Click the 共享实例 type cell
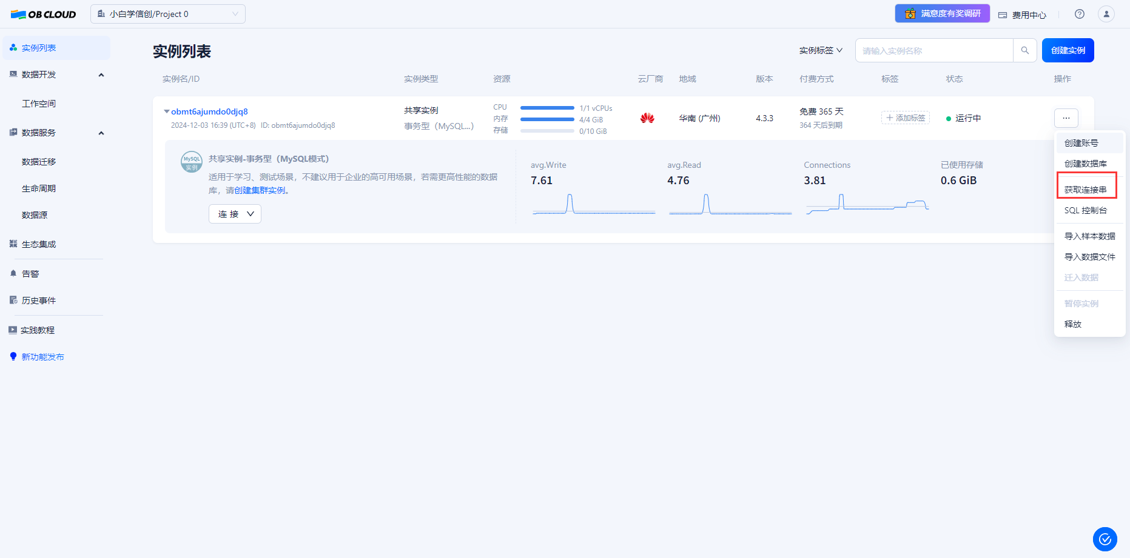 pos(421,110)
